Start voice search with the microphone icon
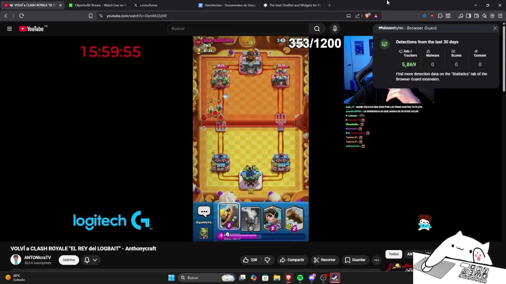The width and height of the screenshot is (506, 284). click(335, 28)
